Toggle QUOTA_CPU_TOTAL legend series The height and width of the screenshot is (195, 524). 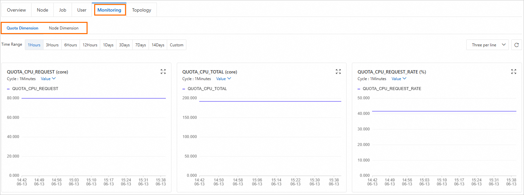coord(207,89)
